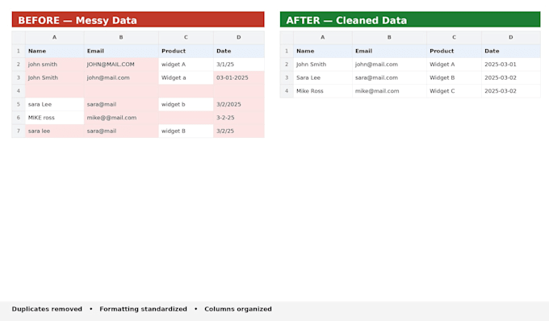This screenshot has width=549, height=321.
Task: Click row number 6 in BEFORE table
Action: [x=19, y=118]
